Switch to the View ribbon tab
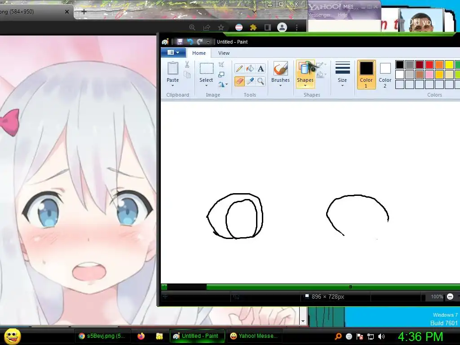Screen dimensions: 460x345 (x=224, y=53)
